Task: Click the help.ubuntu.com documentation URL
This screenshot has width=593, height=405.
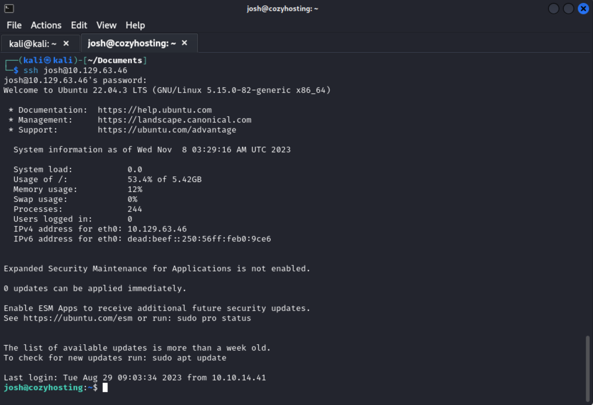Action: pyautogui.click(x=154, y=110)
